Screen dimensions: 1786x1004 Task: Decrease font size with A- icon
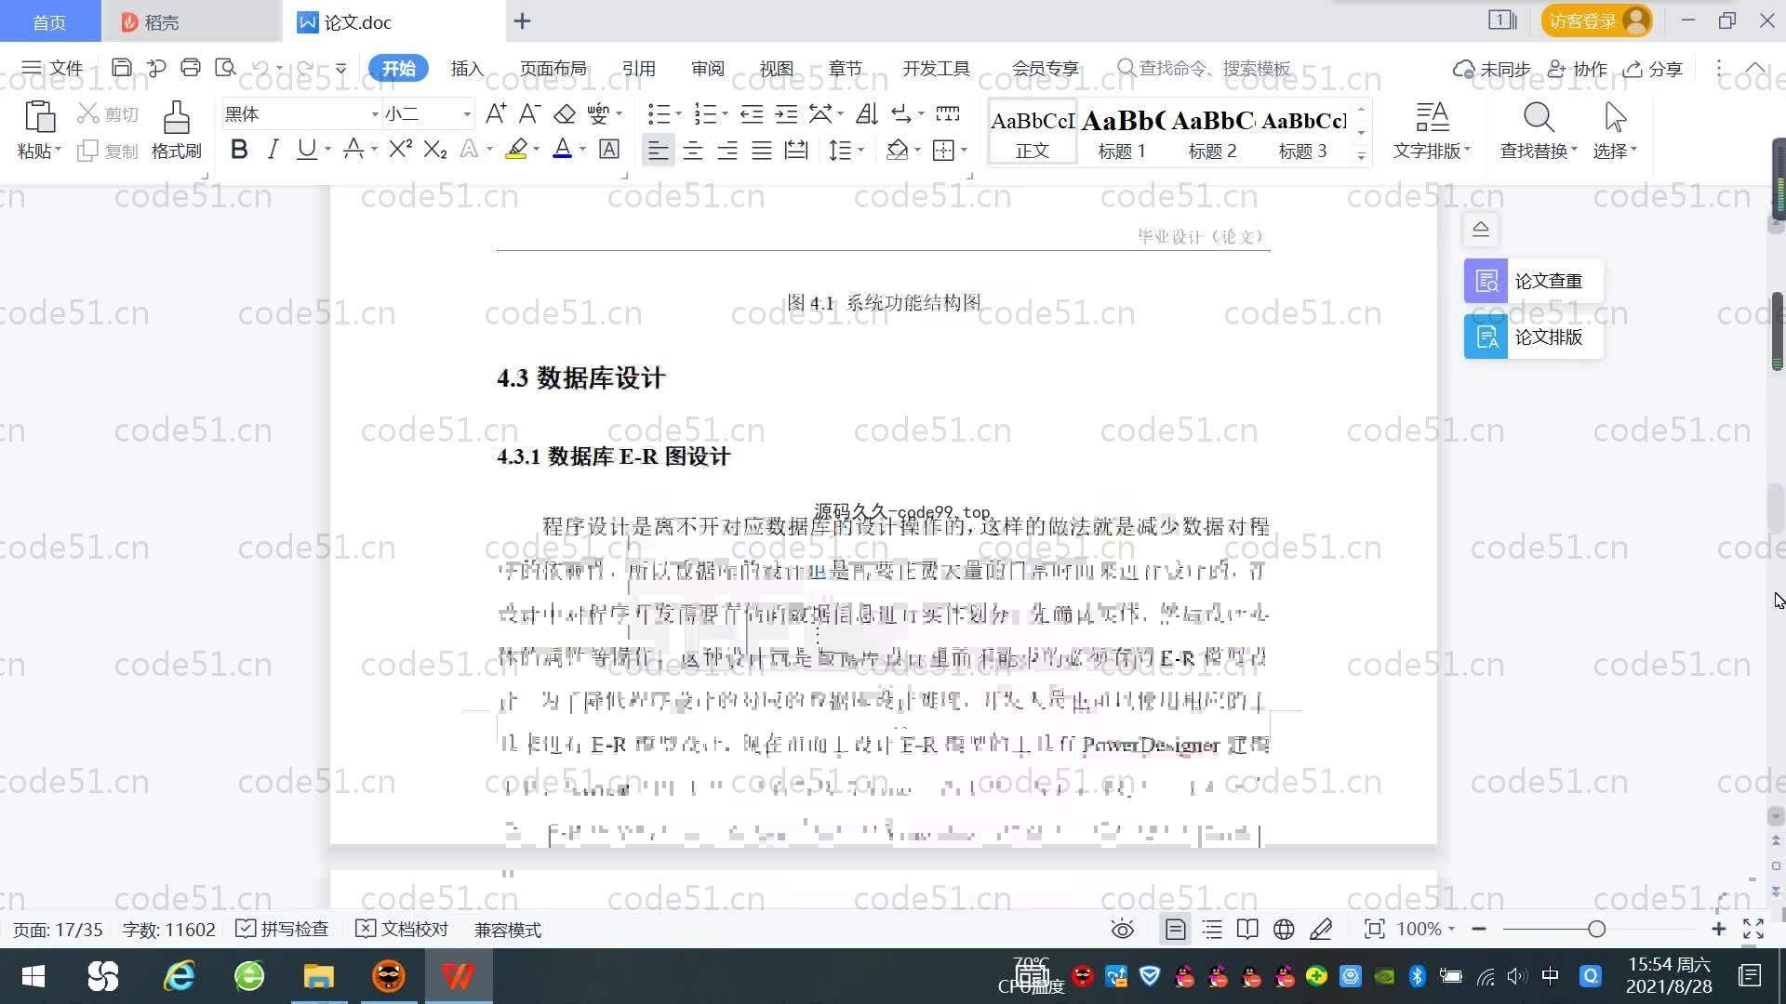click(529, 113)
